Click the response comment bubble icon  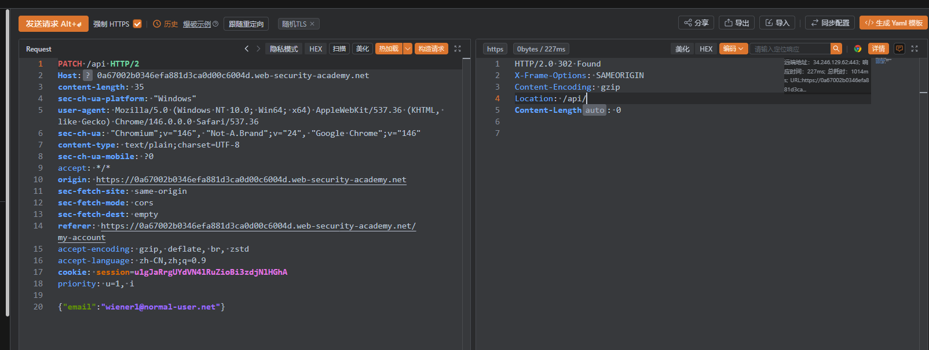click(x=899, y=49)
